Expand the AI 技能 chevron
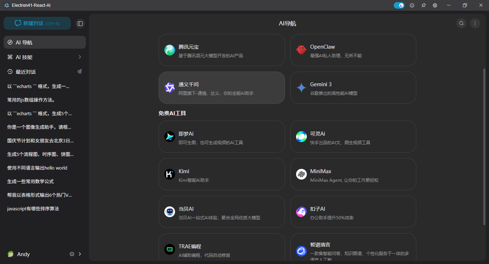 [x=80, y=57]
